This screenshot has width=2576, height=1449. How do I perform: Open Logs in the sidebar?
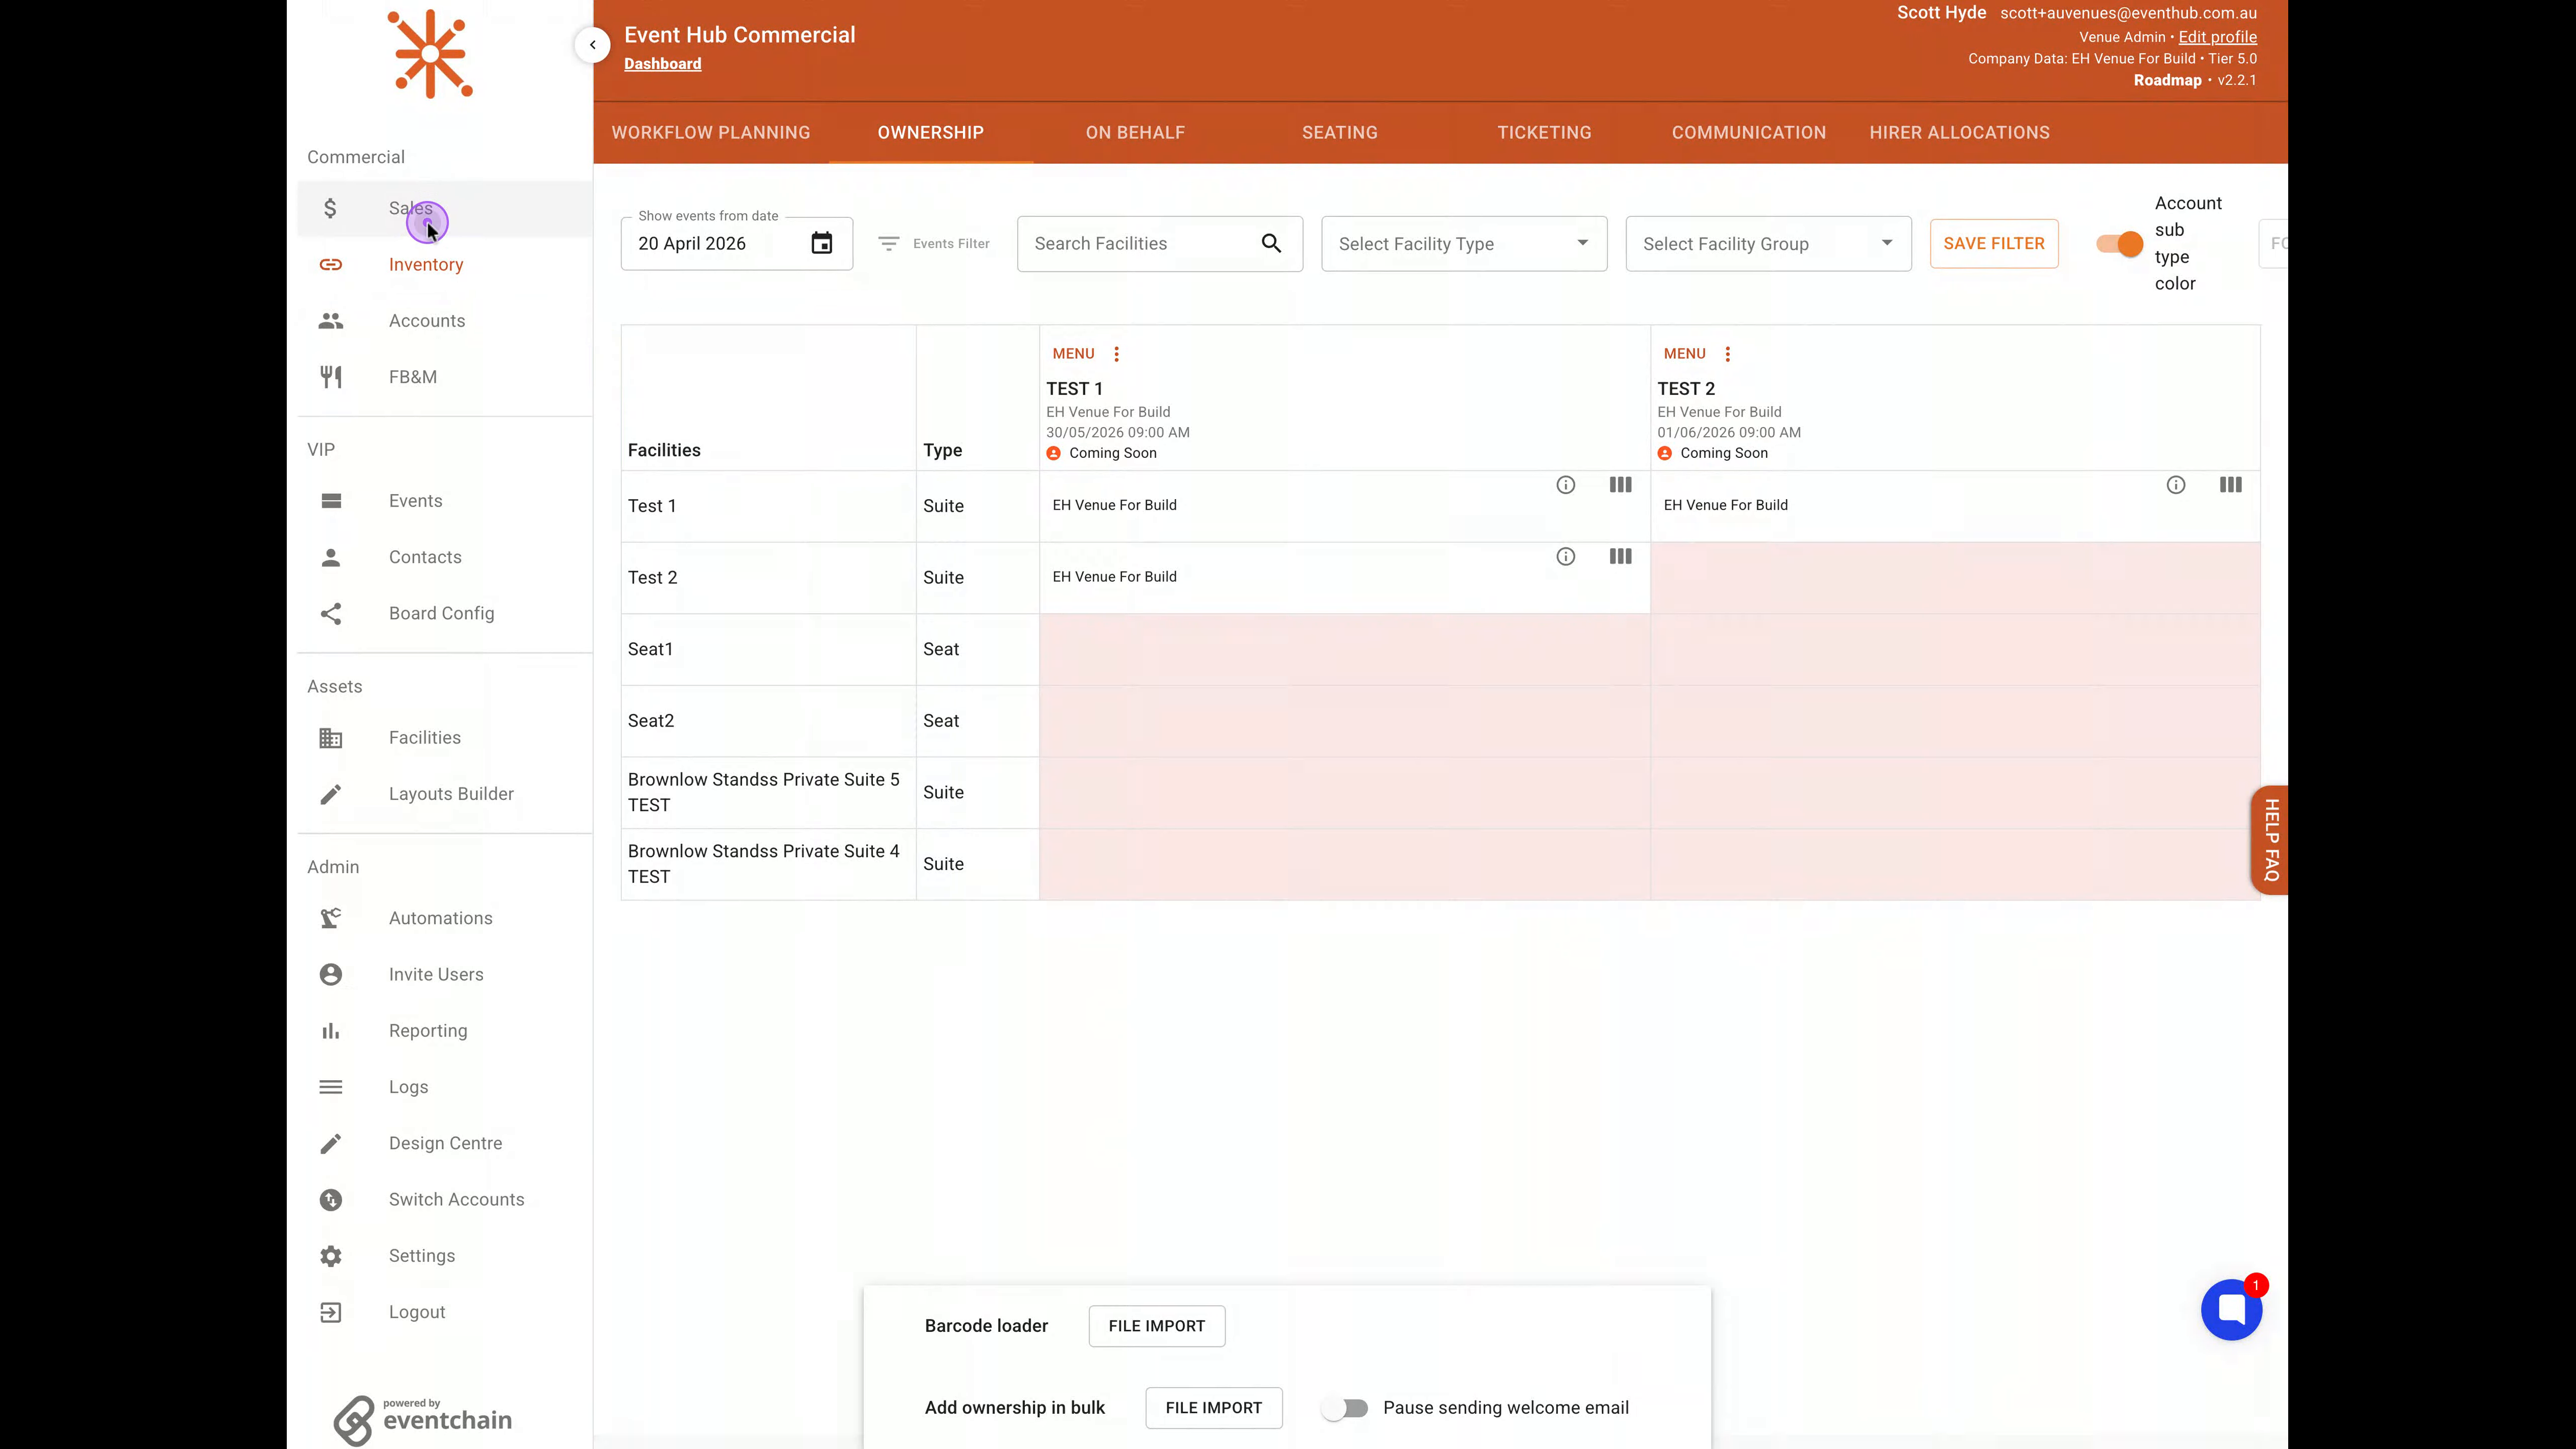(444, 1087)
